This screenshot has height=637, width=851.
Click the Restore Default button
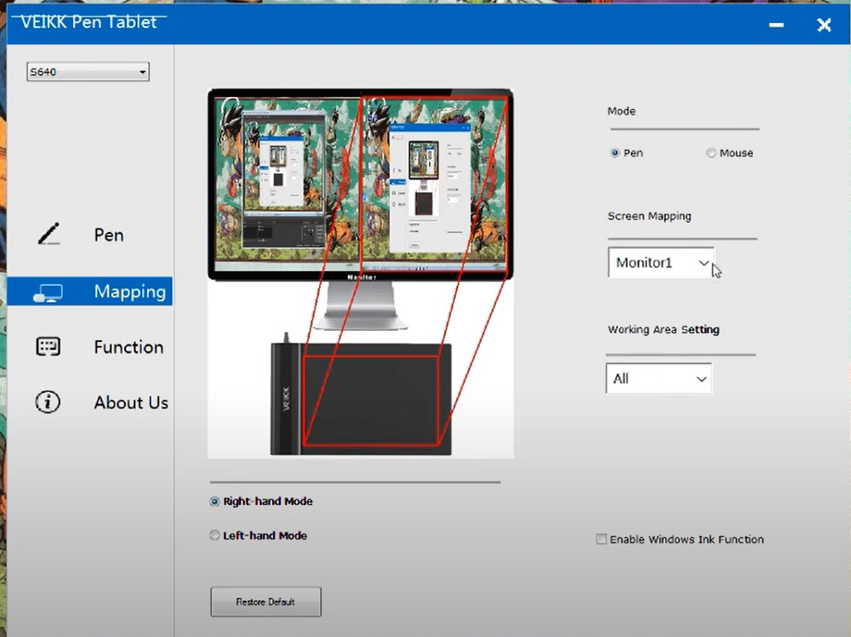click(266, 602)
